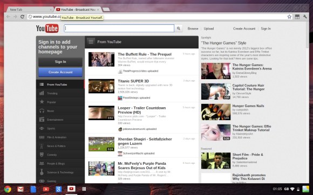Click the page vertical scrollbar
This screenshot has width=313, height=195.
coord(307,102)
